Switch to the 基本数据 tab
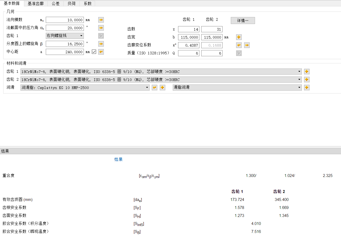This screenshot has height=238, width=341. tap(12, 3)
